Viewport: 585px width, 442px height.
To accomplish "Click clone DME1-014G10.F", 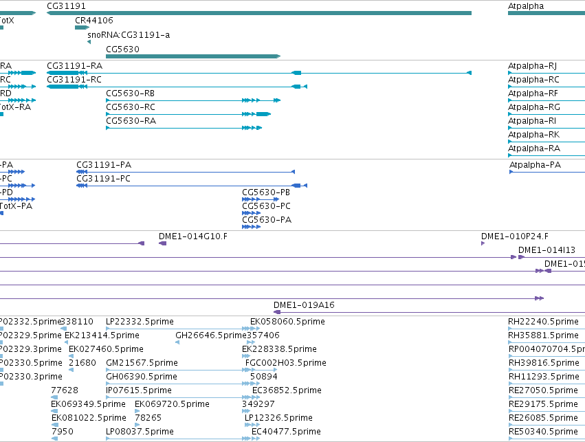I will click(x=193, y=237).
